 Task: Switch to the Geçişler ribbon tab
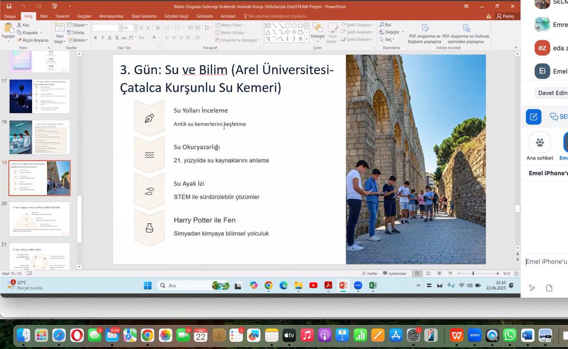click(84, 16)
